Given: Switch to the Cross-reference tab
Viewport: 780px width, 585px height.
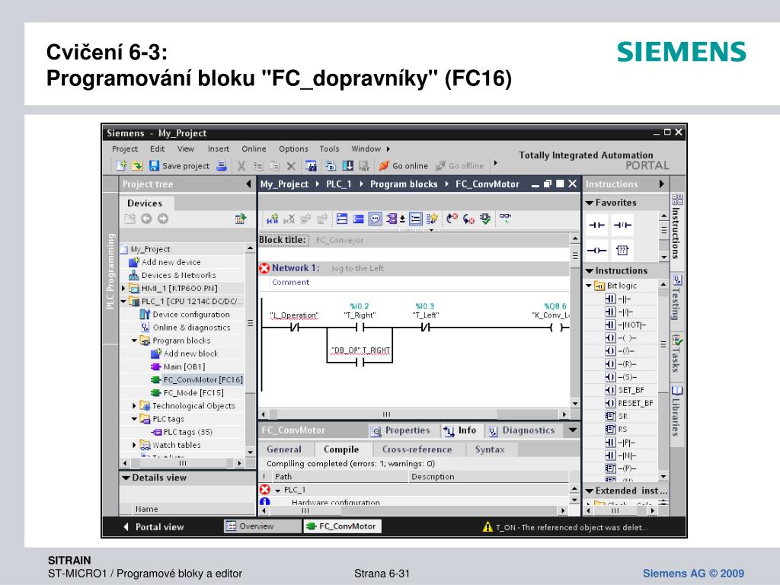Looking at the screenshot, I should click(417, 449).
